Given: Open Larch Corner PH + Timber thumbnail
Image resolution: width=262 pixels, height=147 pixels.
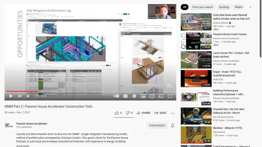Looking at the screenshot, I should click(196, 60).
